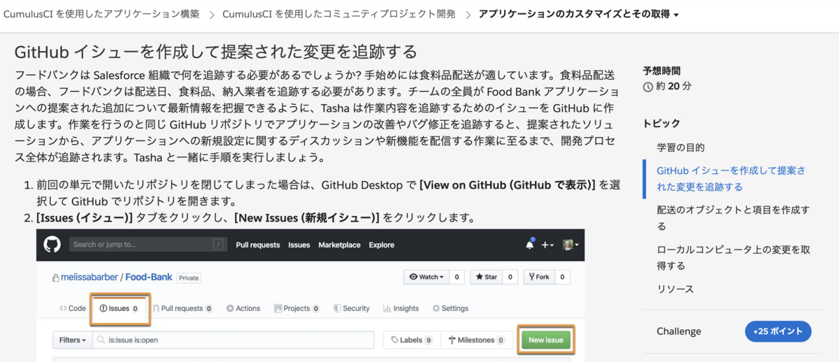This screenshot has height=362, width=839.
Task: Click the Milestones button
Action: pyautogui.click(x=478, y=340)
